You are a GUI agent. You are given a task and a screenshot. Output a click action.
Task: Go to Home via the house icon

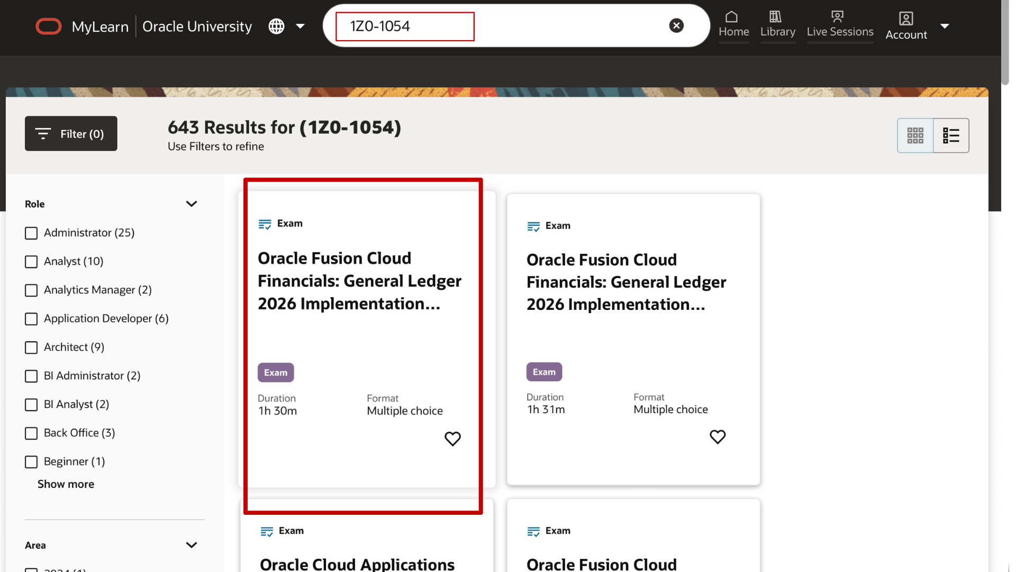(x=733, y=24)
